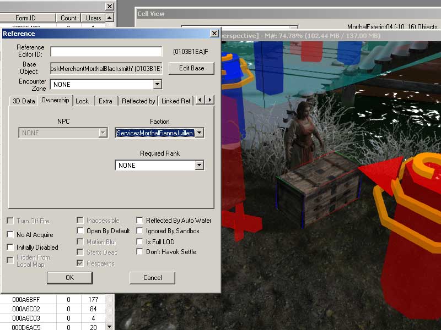441x330 pixels.
Task: Toggle Hidden From Local Map
Action: [10, 260]
